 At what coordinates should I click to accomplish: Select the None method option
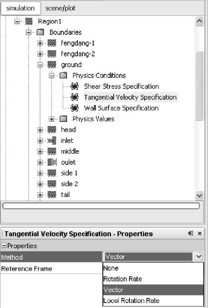pyautogui.click(x=153, y=268)
